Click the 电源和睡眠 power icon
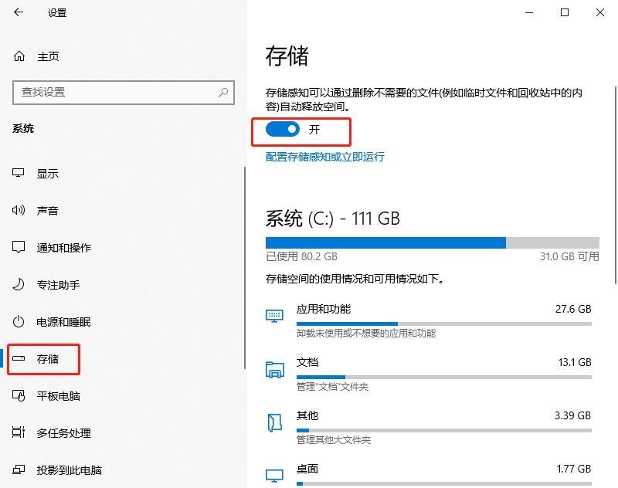This screenshot has width=618, height=488. coord(19,322)
